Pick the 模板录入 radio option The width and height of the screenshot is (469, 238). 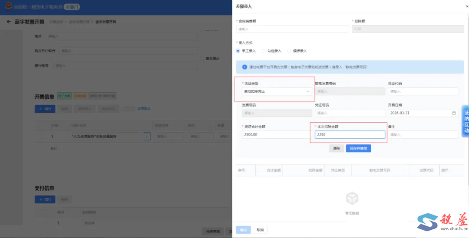coord(297,51)
